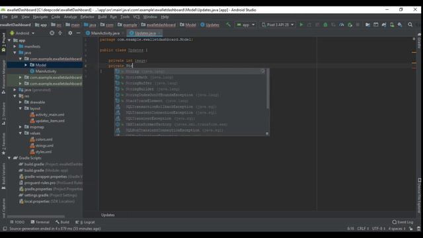Select MainActivity class in the project tree
Screen dimensions: 423x238
pyautogui.click(x=43, y=71)
